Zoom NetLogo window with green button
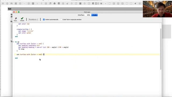The height and width of the screenshot is (97, 172). coord(19,12)
